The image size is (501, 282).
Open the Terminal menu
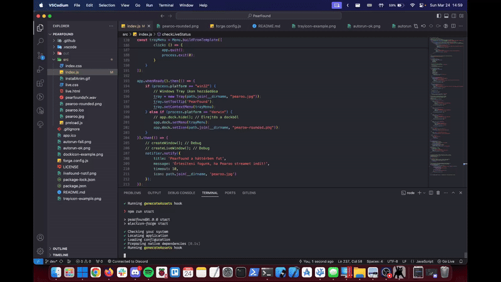click(x=166, y=5)
